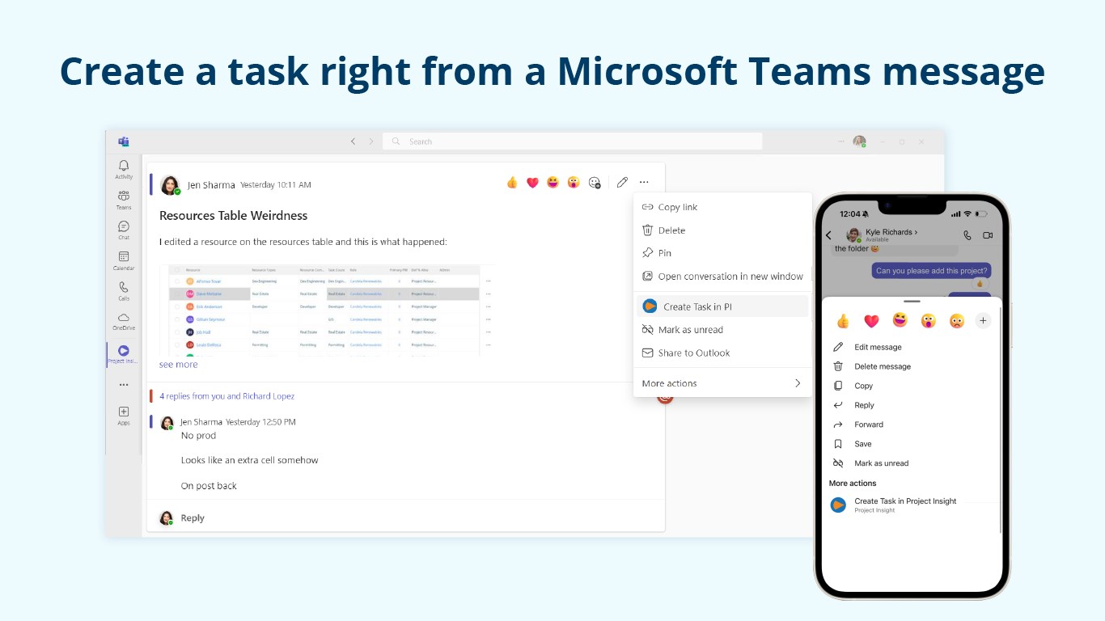This screenshot has height=621, width=1105.
Task: Tap the back arrow in the phone chat
Action: pos(828,235)
